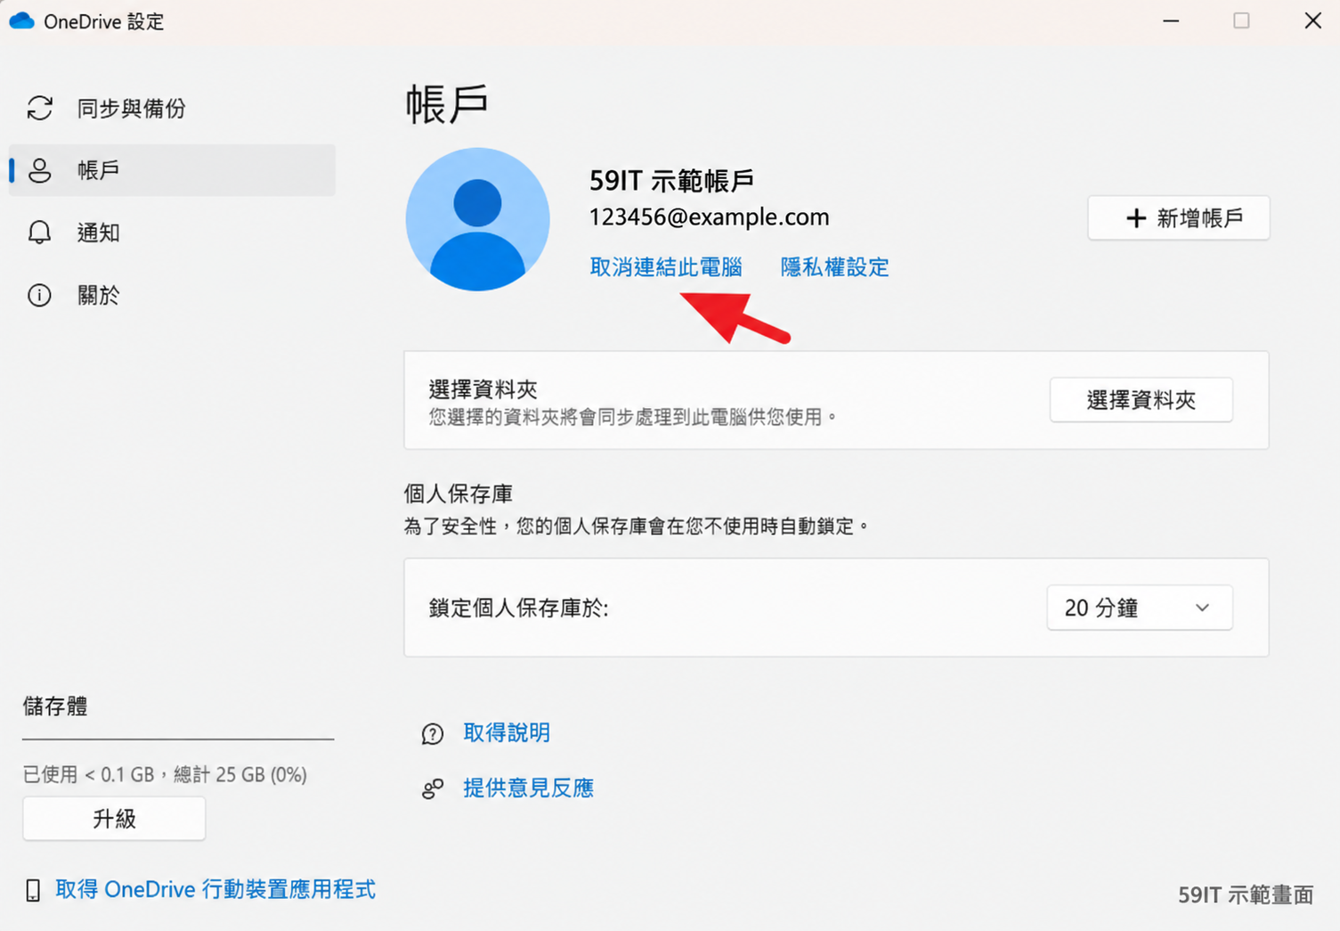Viewport: 1340px width, 931px height.
Task: Click the 個人保存庫 heading
Action: (459, 494)
